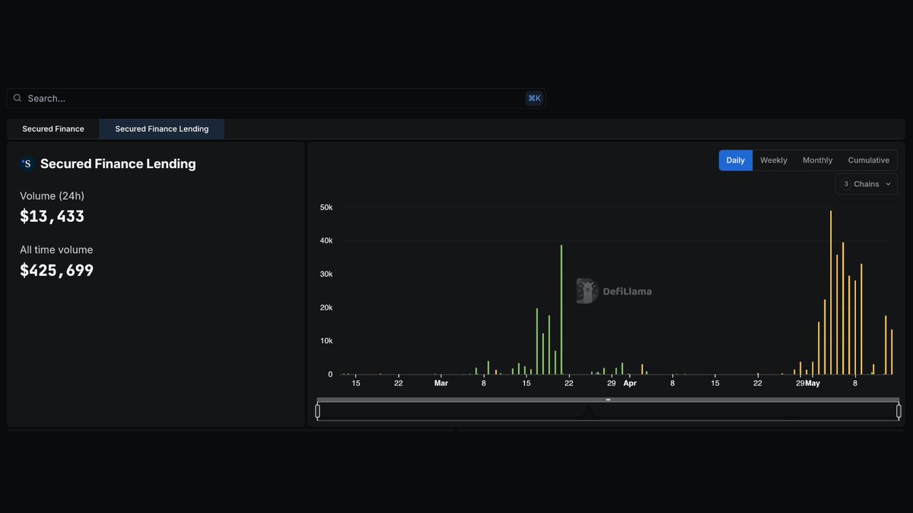This screenshot has height=513, width=913.
Task: Click the May x-axis label
Action: [x=813, y=383]
